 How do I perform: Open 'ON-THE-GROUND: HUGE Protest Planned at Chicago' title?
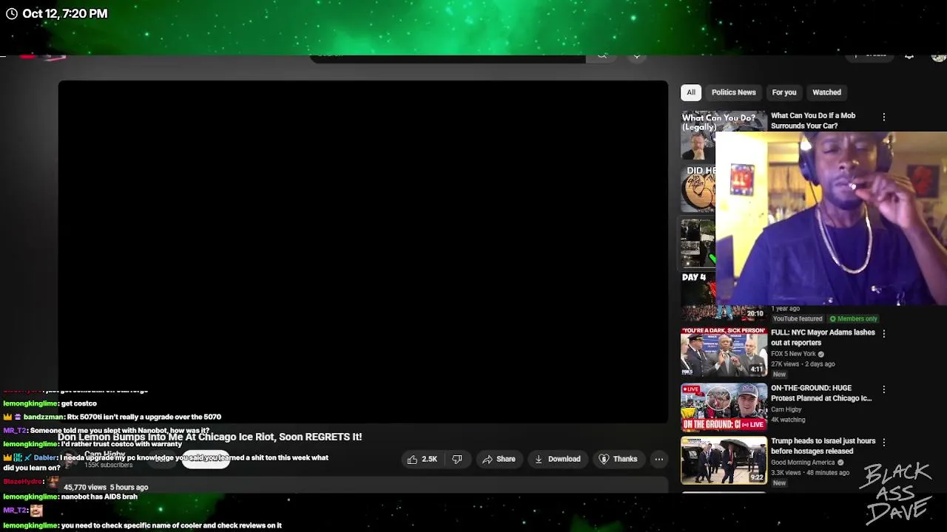pyautogui.click(x=821, y=393)
